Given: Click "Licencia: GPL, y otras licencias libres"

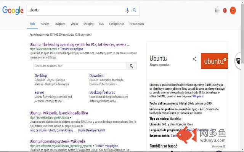Looking at the screenshot, I should coord(171,124).
